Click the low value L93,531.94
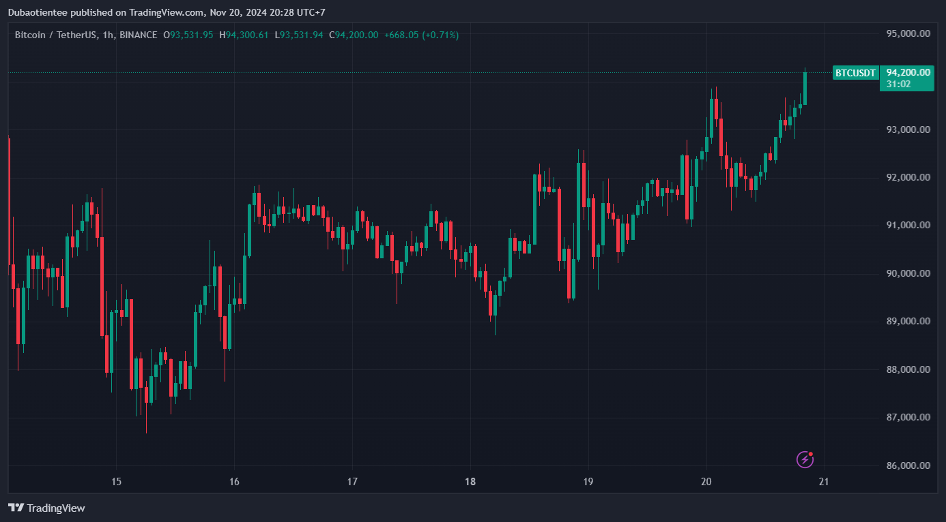The height and width of the screenshot is (522, 946). tap(299, 35)
